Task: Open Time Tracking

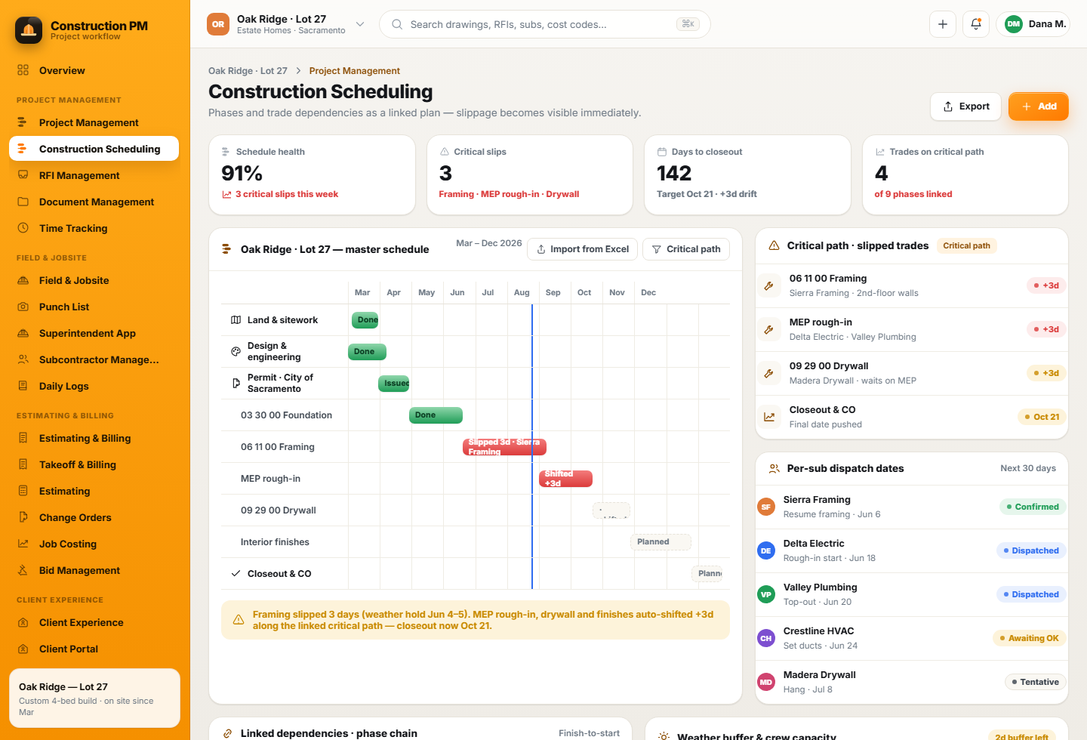Action: pyautogui.click(x=94, y=228)
